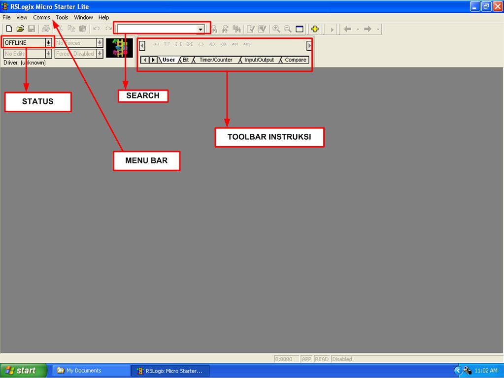Click the Verify File icon
The image size is (504, 378).
click(x=251, y=29)
